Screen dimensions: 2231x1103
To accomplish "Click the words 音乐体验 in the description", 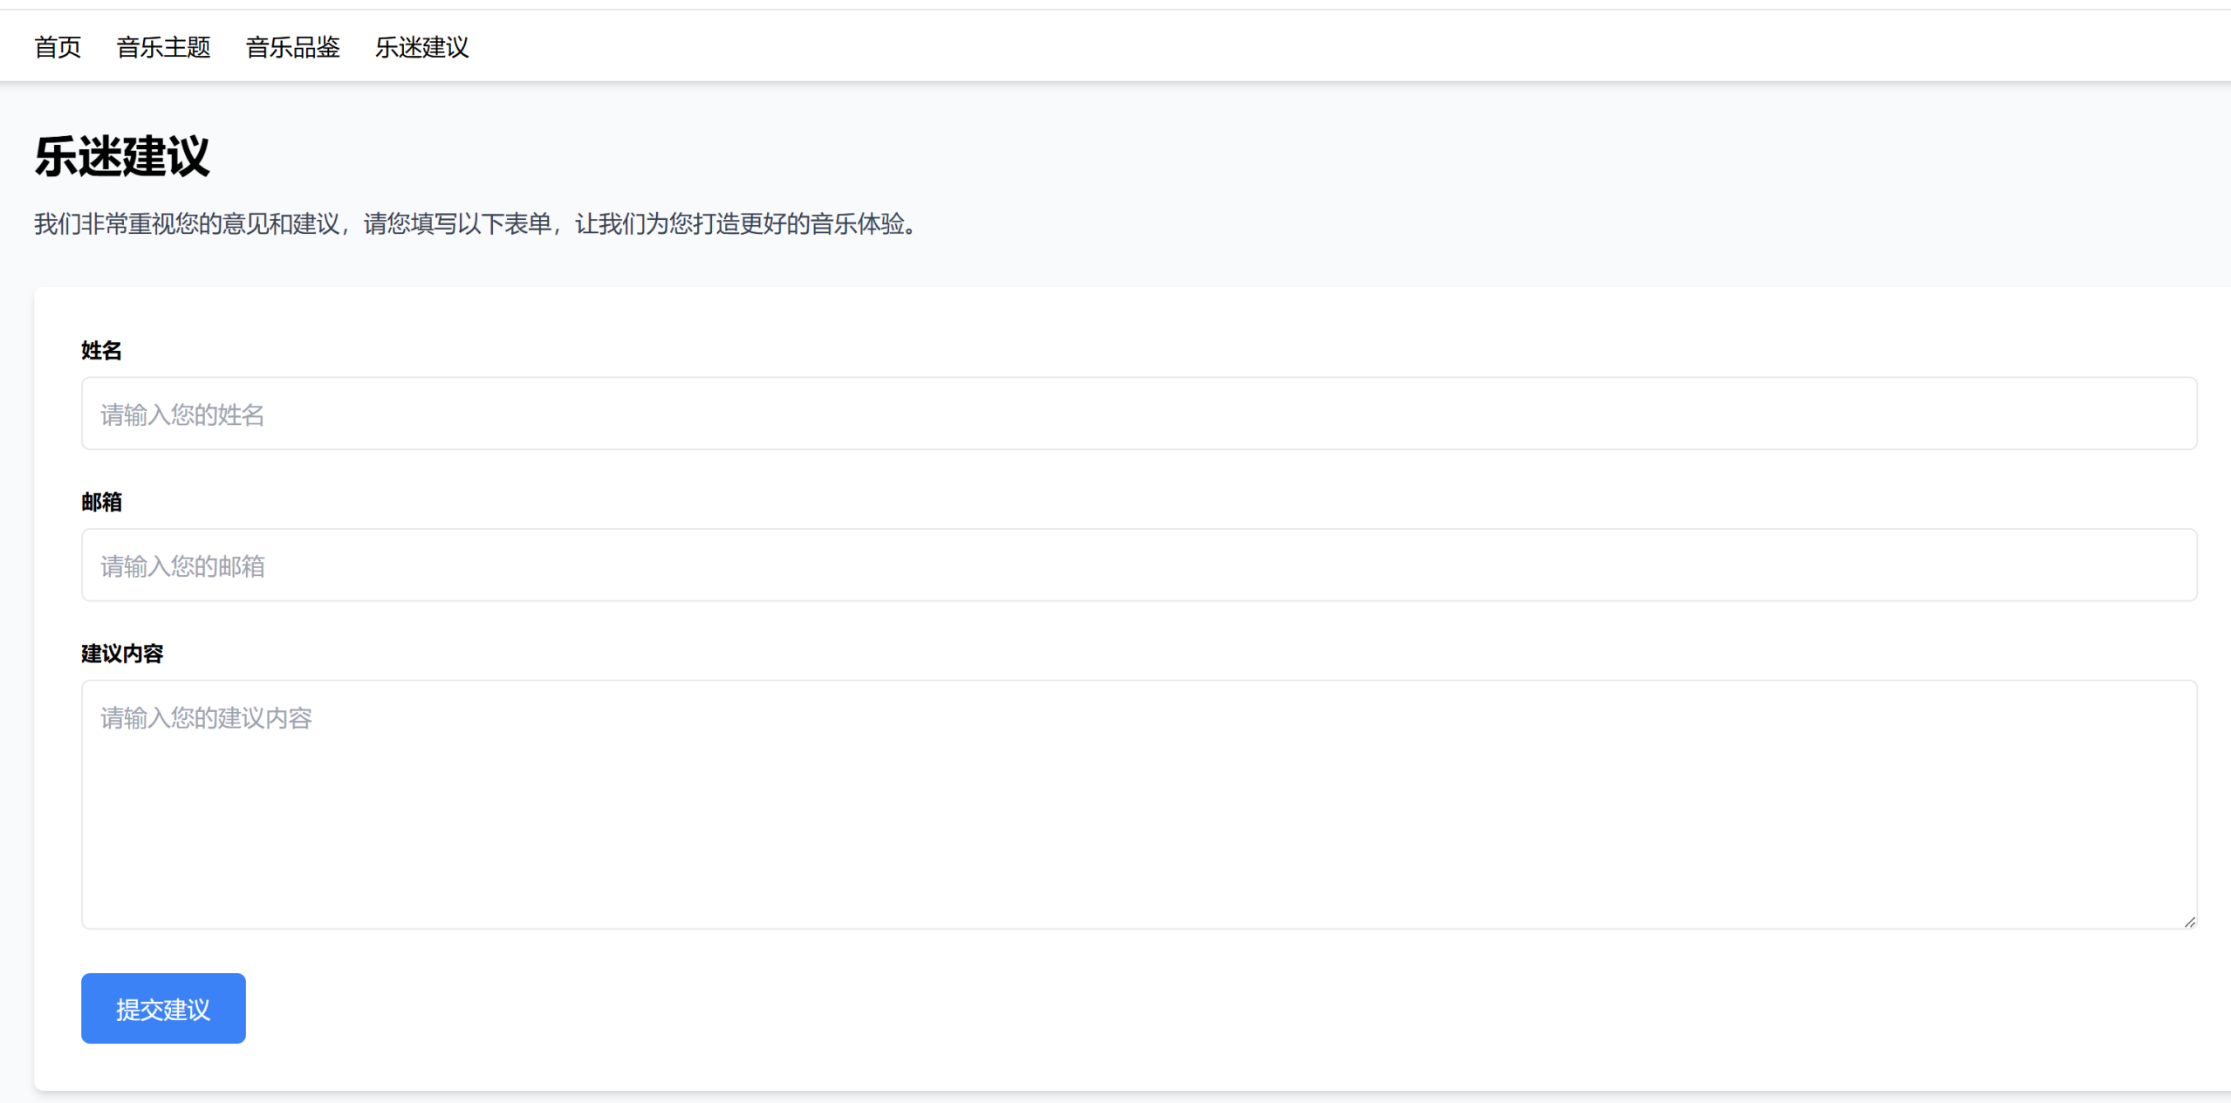I will coord(857,224).
